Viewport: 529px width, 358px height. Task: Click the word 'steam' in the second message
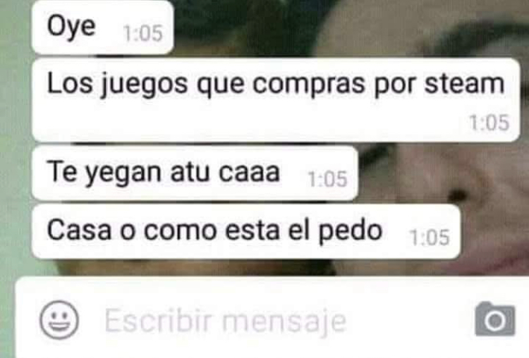464,84
